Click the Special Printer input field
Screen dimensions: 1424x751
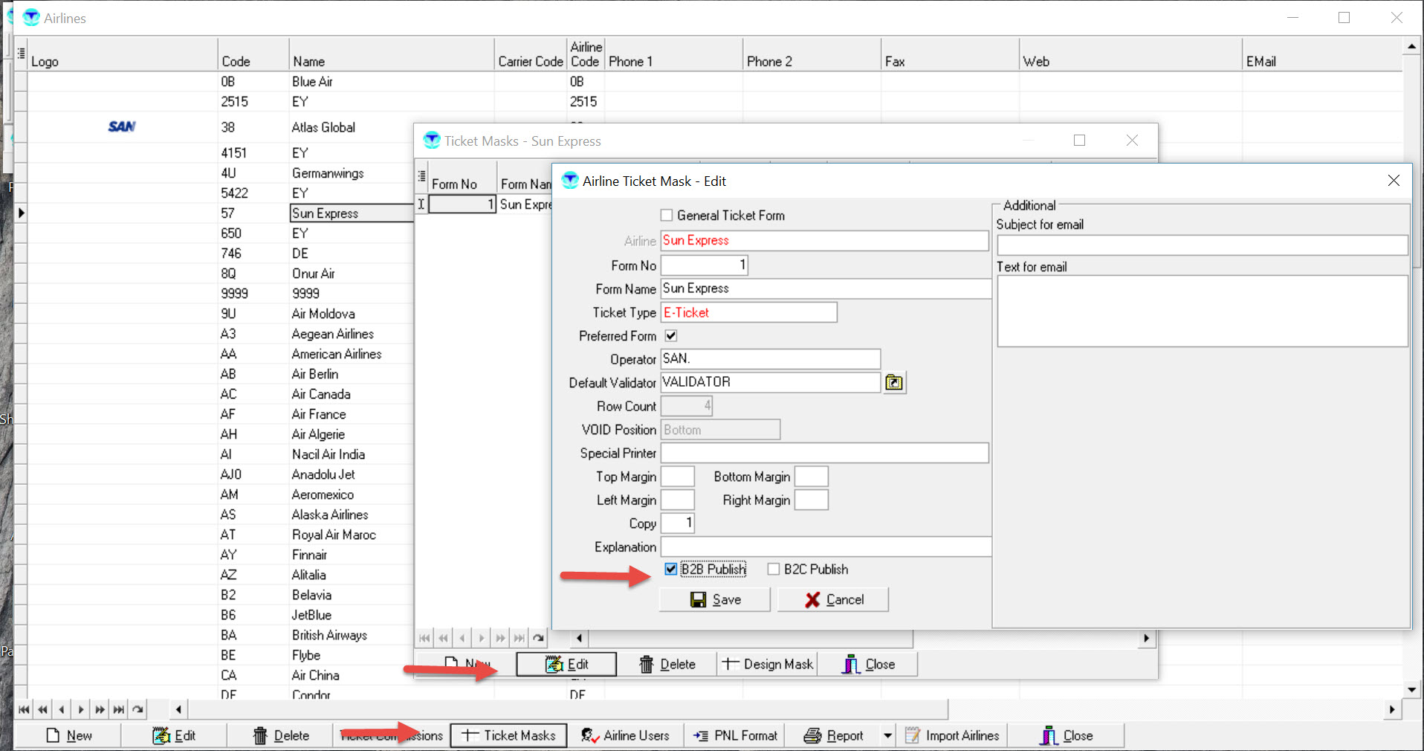click(824, 454)
